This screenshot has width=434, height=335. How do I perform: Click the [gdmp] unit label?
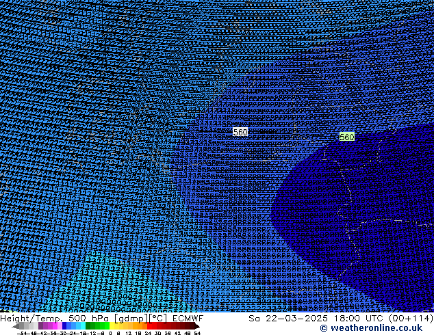(131, 319)
